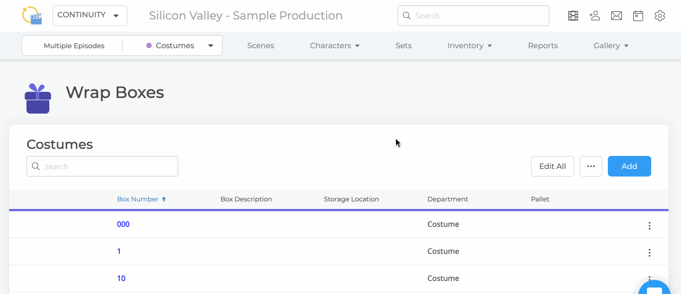
Task: Click the Wrap Boxes page heading
Action: coord(115,93)
